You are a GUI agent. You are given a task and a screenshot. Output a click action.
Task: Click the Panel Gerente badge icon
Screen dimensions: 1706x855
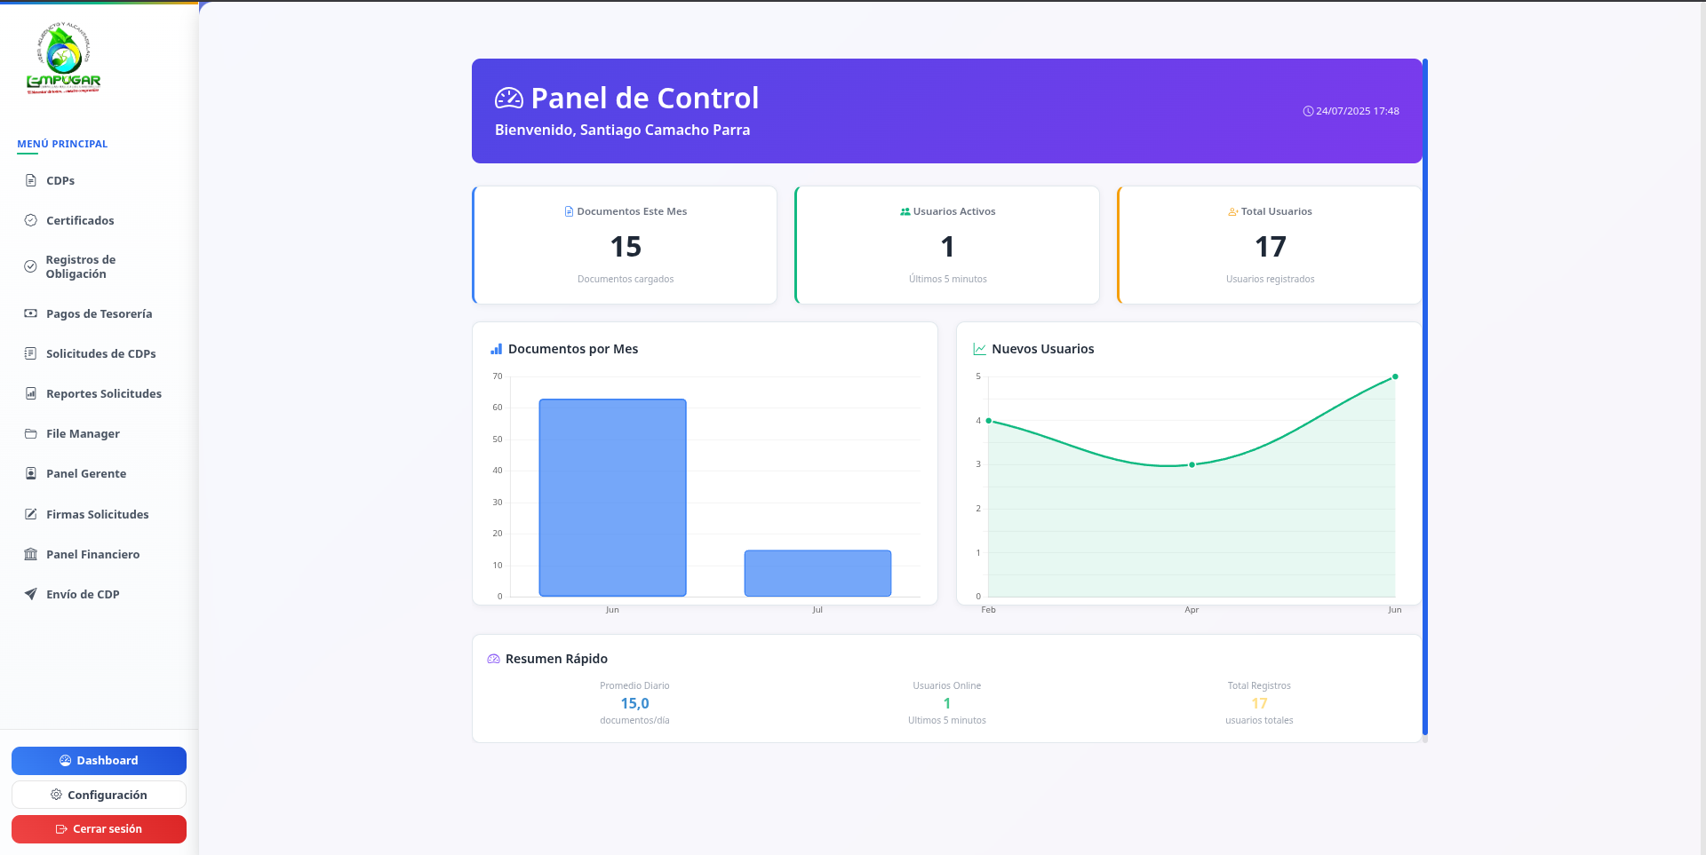(x=31, y=473)
